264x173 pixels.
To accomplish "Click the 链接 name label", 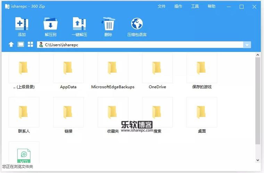I will pos(68,131).
